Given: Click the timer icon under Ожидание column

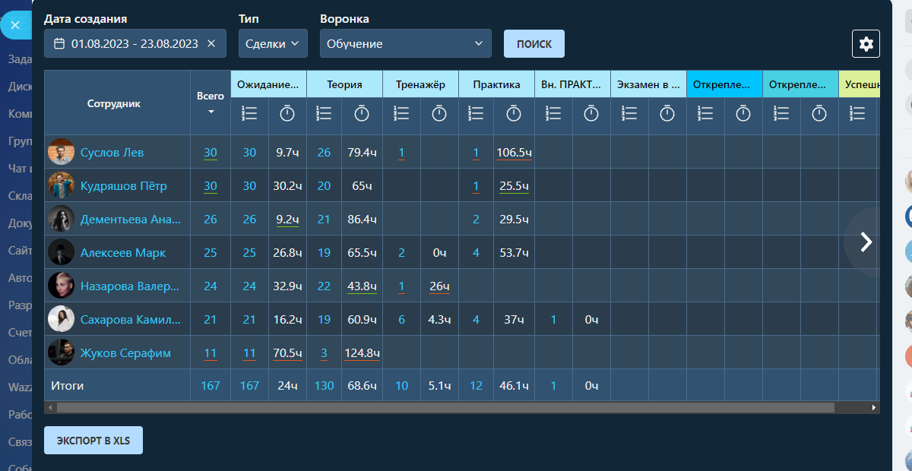Looking at the screenshot, I should pyautogui.click(x=287, y=113).
